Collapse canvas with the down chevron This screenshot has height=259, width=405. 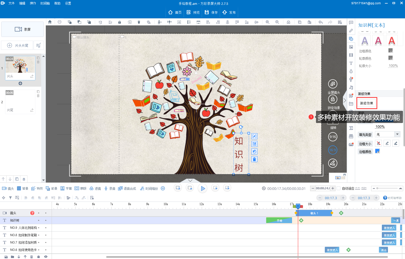pyautogui.click(x=190, y=180)
